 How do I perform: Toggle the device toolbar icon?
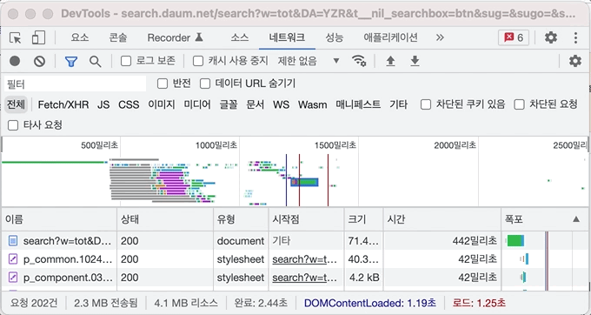[38, 37]
